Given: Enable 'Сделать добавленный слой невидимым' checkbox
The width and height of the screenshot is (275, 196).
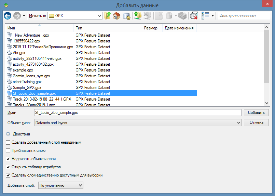Looking at the screenshot, I should coord(8,142).
